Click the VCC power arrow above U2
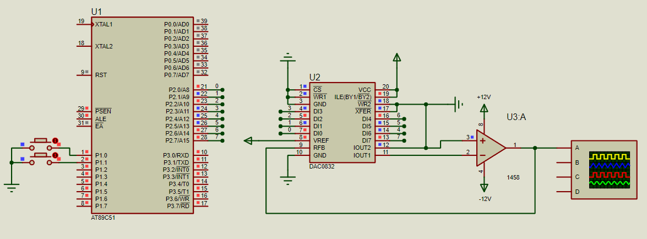The image size is (647, 239). click(x=396, y=57)
